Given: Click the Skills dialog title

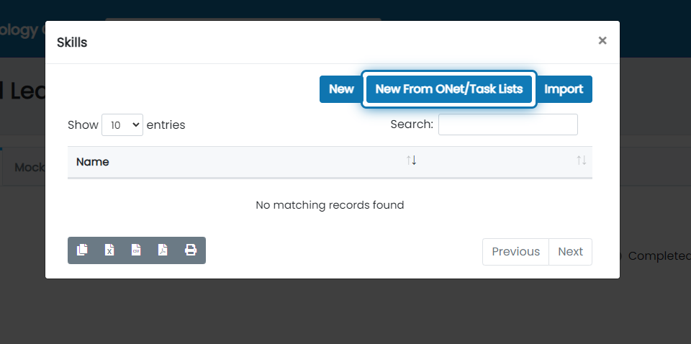Looking at the screenshot, I should point(72,42).
